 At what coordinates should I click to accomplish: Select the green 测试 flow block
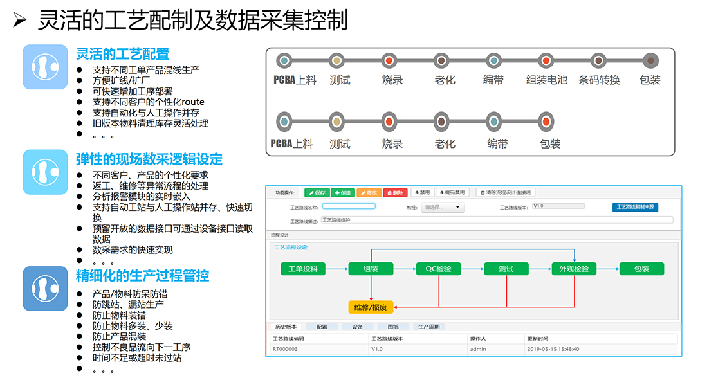click(506, 269)
